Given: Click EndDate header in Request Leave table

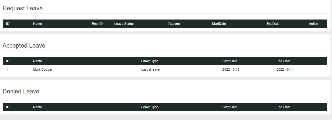Looking at the screenshot, I should coord(273,24).
